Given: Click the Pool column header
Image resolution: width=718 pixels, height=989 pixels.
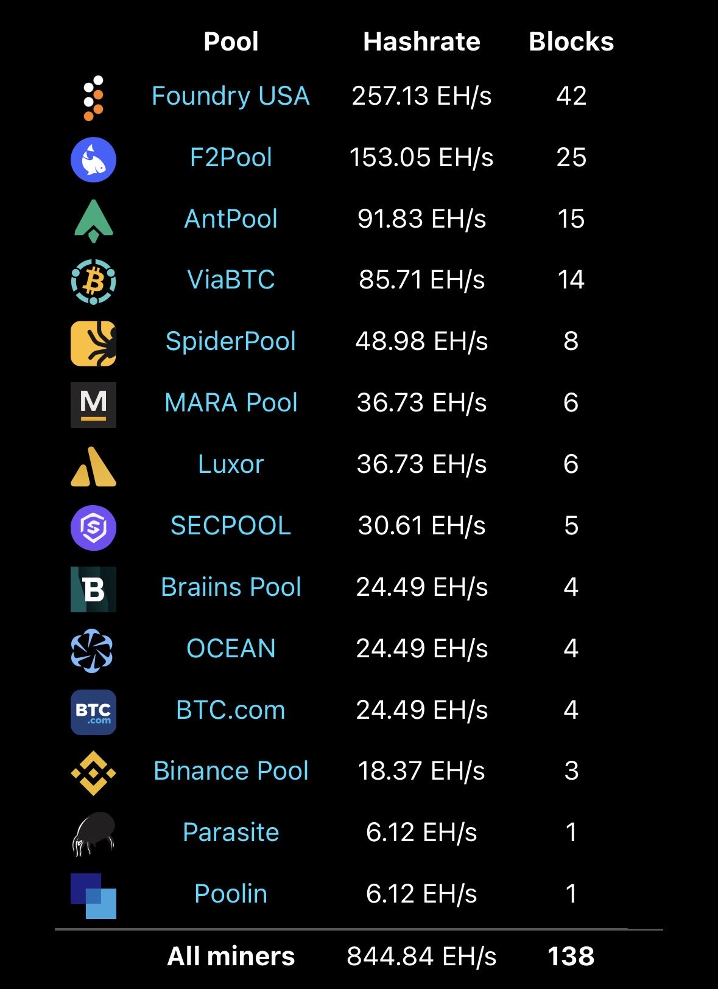Looking at the screenshot, I should [x=231, y=41].
